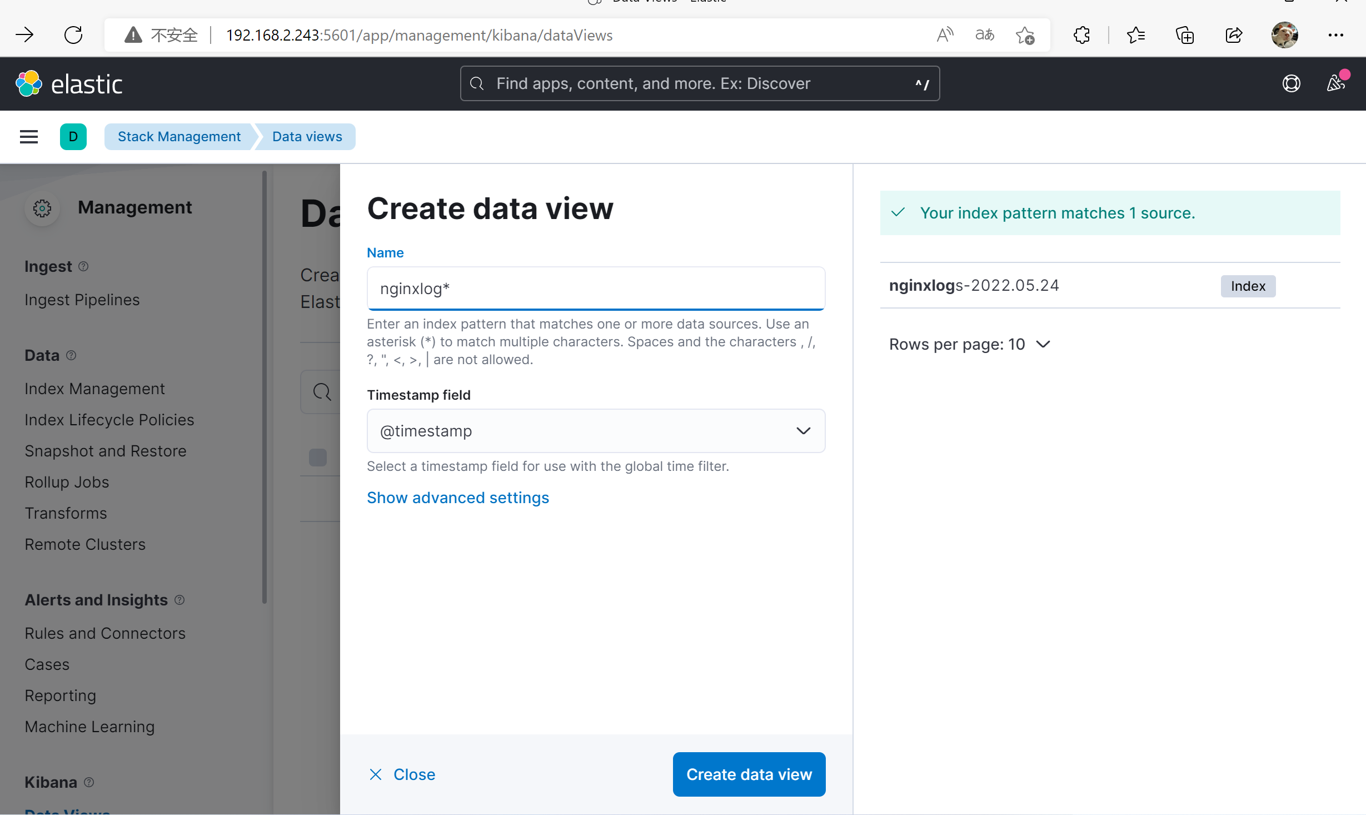Navigate to Rollup Jobs
Screen dimensions: 1366x815
click(67, 482)
